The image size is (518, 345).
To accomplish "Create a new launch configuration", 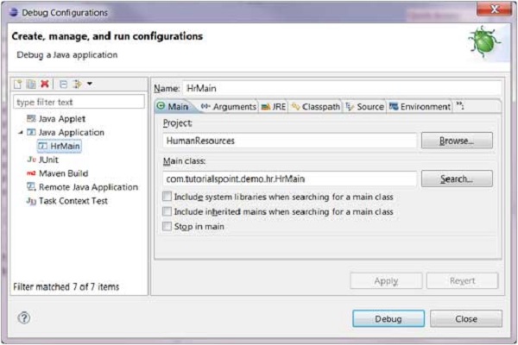I will (18, 85).
